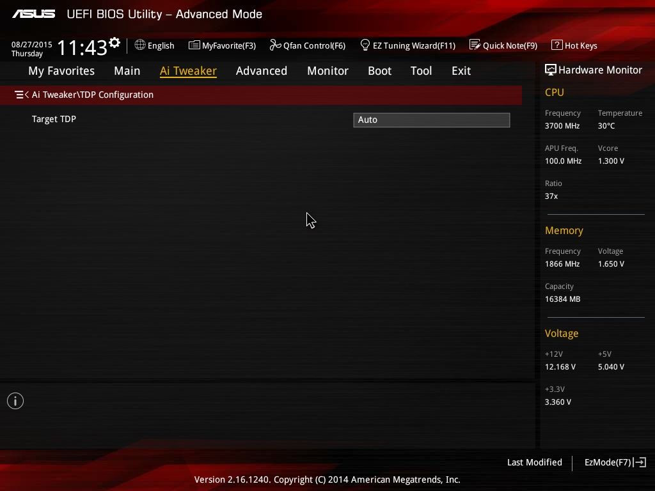
Task: Switch to EzMode(F7) label
Action: tap(608, 462)
